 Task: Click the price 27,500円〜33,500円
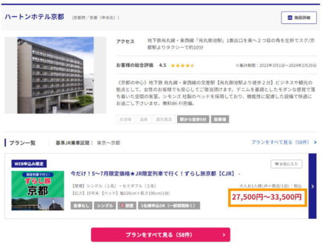point(267,197)
